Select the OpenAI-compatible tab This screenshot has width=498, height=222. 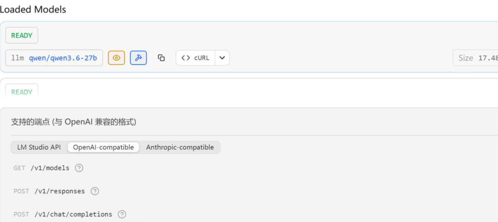point(103,147)
